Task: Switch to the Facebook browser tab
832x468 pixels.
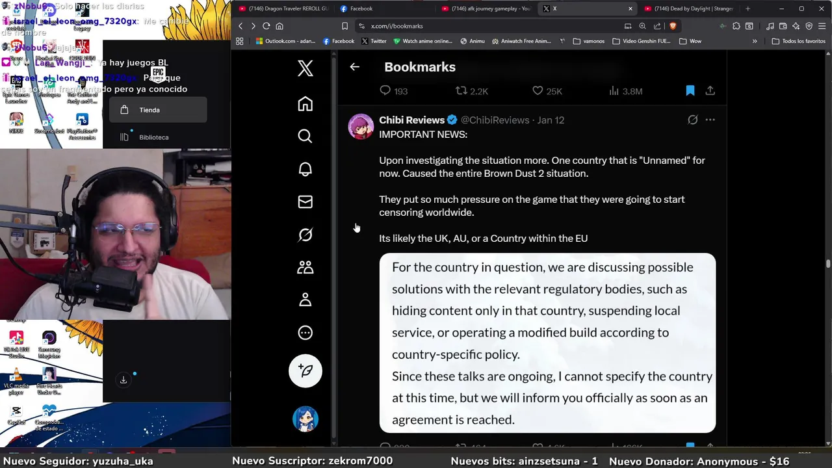Action: [x=385, y=8]
